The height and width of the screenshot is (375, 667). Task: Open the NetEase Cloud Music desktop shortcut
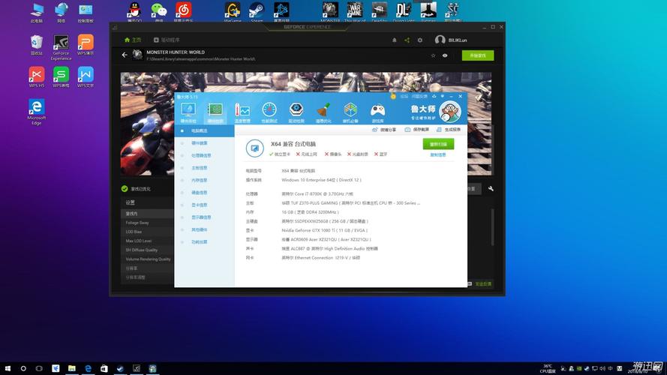coord(183,11)
